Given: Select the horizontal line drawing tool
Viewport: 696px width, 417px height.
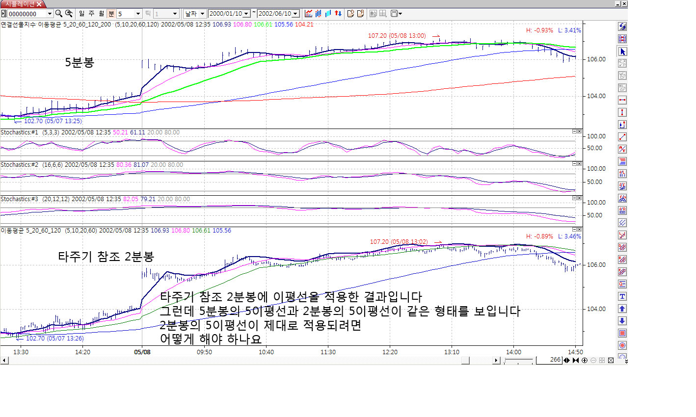Looking at the screenshot, I should click(x=622, y=100).
